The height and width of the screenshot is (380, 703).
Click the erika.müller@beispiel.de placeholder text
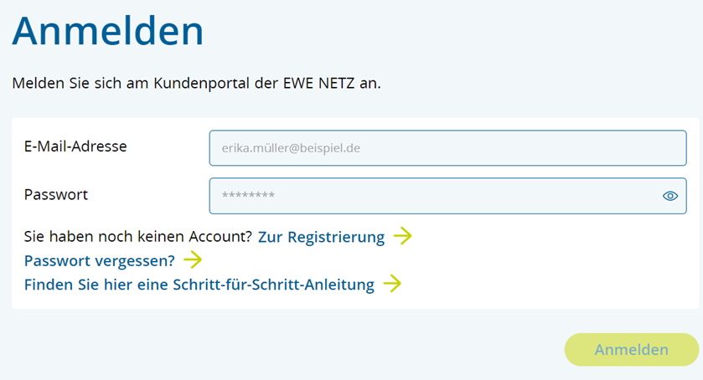(291, 148)
